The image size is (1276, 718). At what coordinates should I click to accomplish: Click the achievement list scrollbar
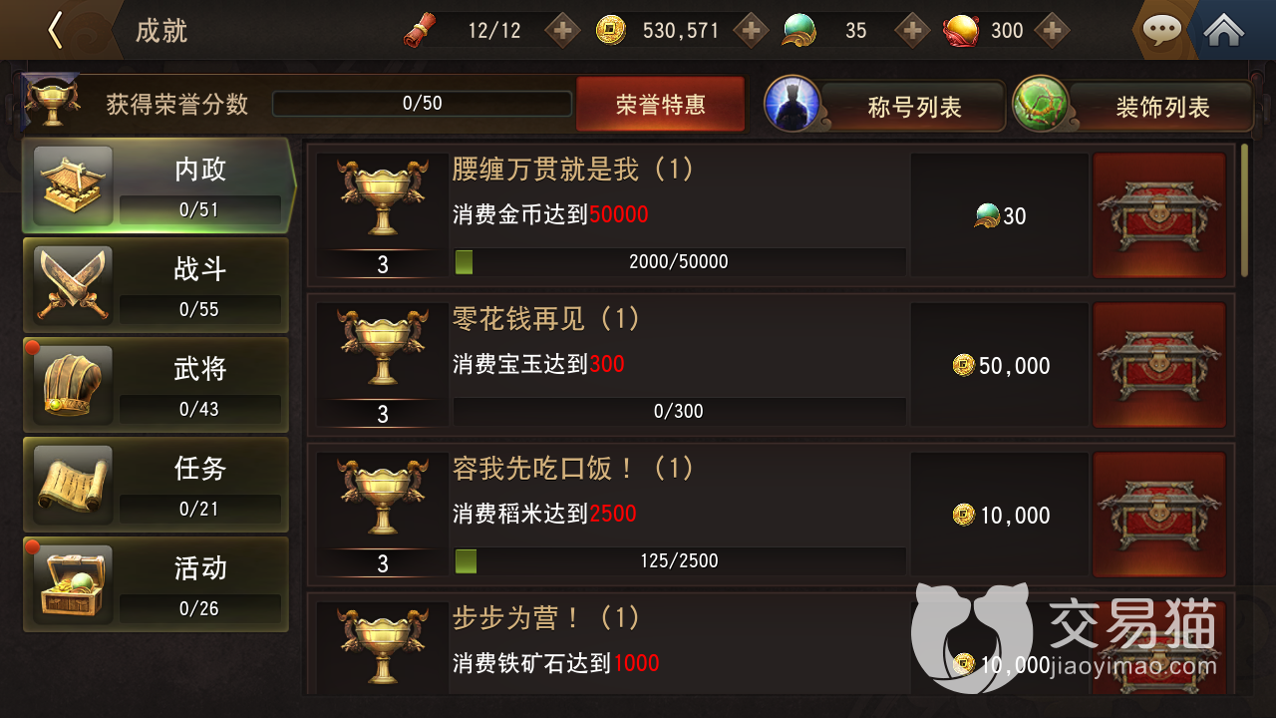point(1244,209)
